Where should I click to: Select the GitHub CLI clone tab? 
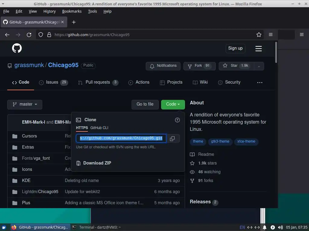[99, 128]
